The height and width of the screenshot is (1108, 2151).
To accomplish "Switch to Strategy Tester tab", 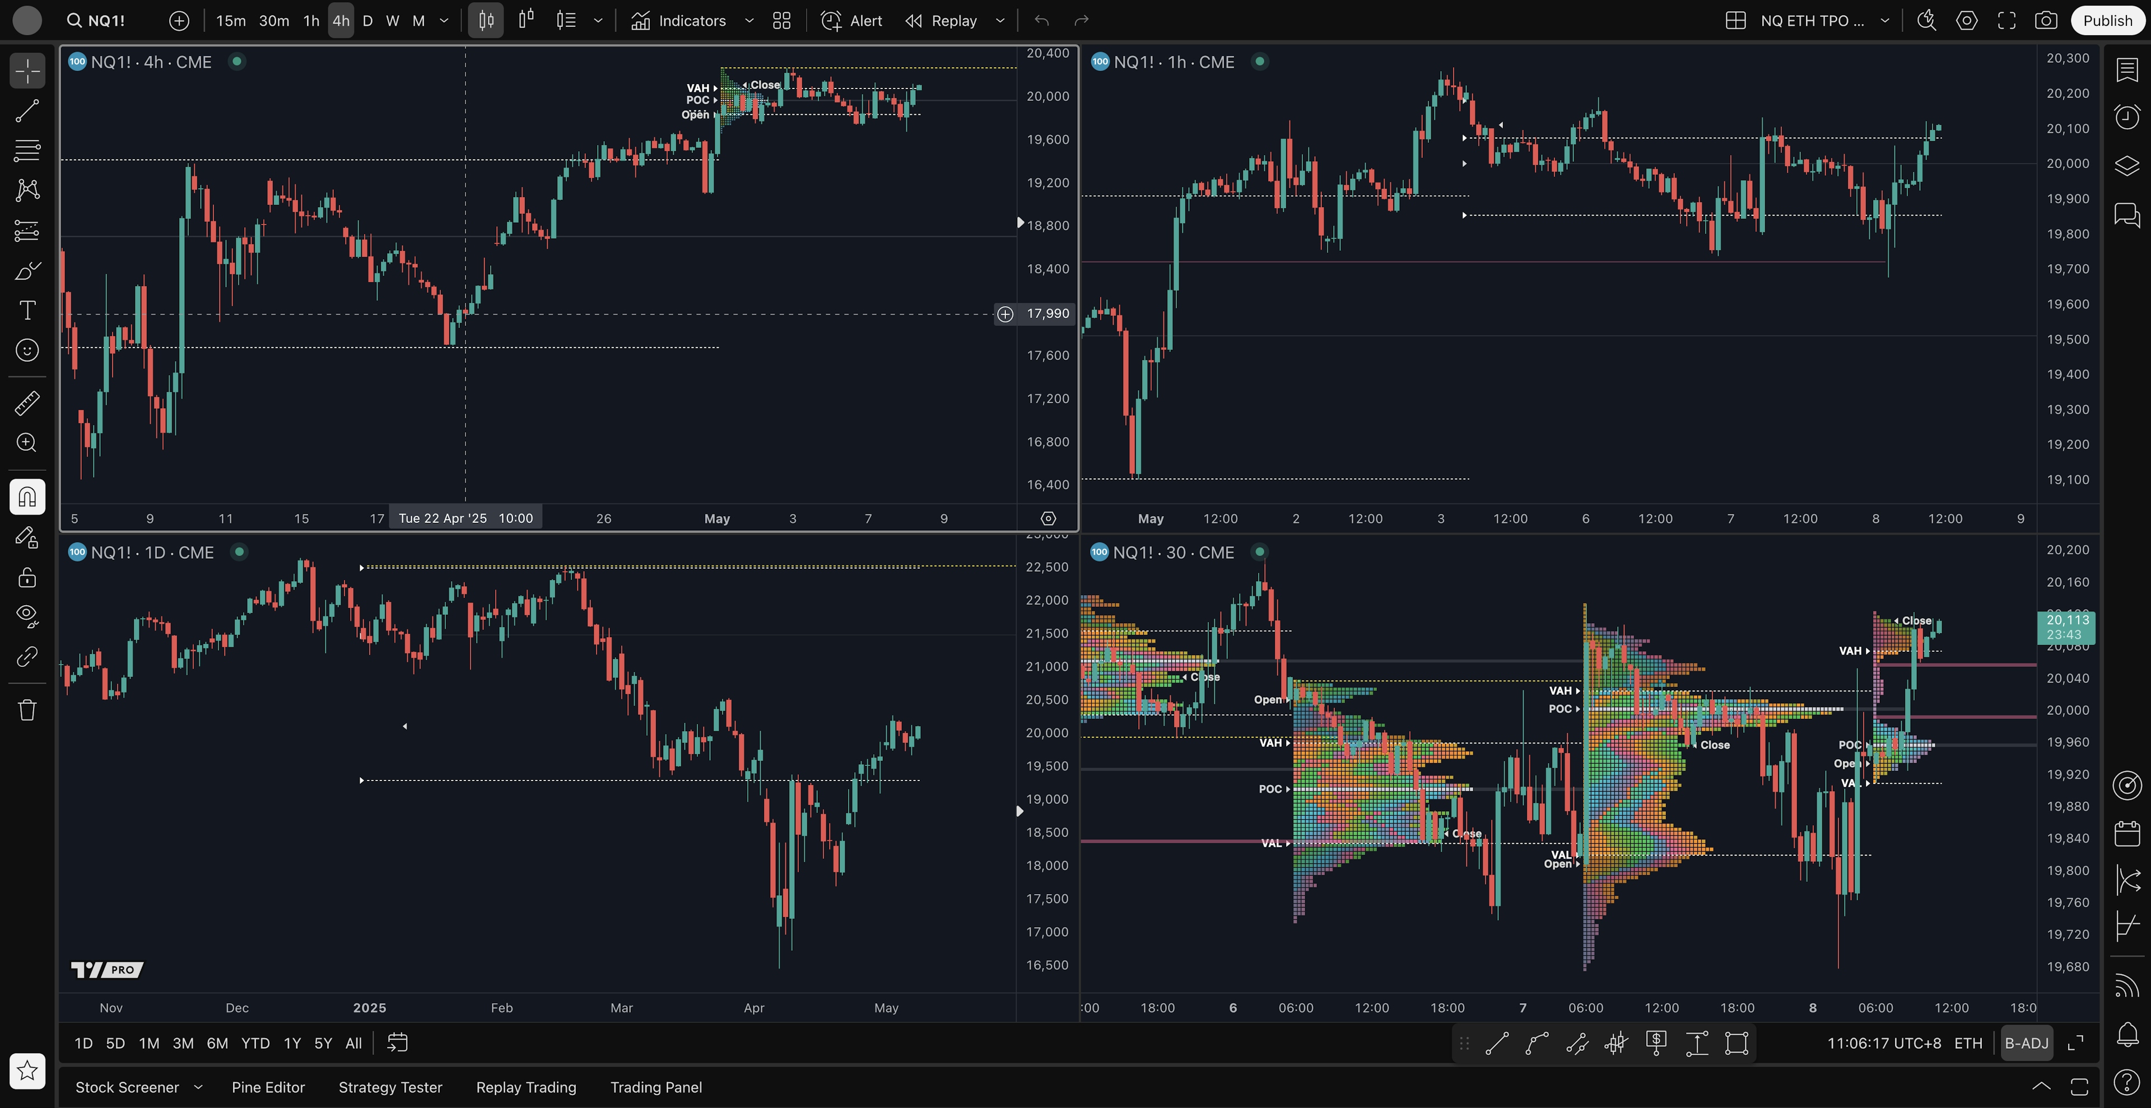I will click(x=390, y=1087).
